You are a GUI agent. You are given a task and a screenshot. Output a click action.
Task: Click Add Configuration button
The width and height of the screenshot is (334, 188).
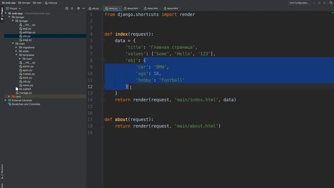click(x=299, y=3)
